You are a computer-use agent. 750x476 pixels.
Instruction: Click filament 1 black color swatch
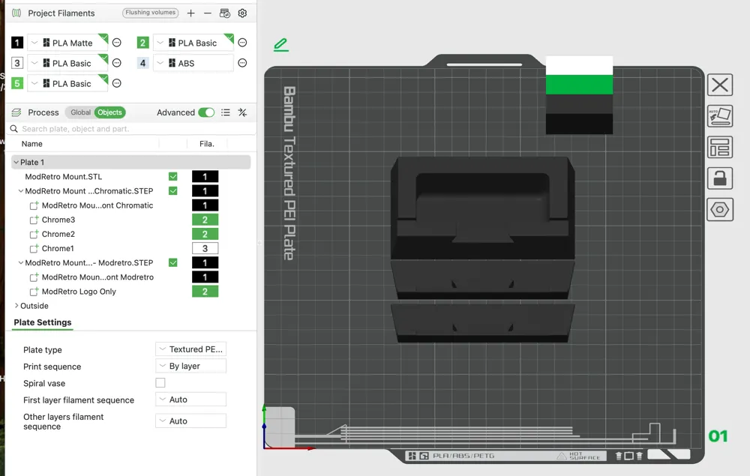click(16, 43)
